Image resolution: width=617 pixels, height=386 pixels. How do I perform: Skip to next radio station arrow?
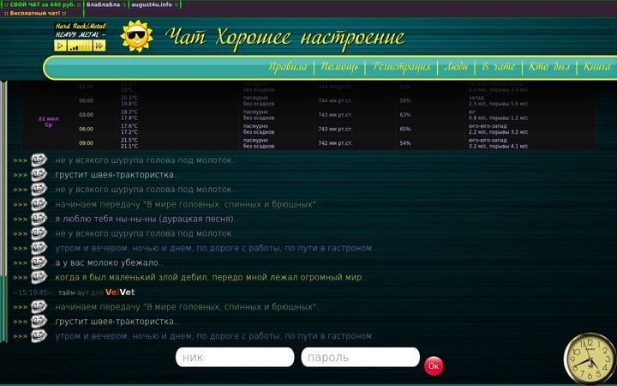pyautogui.click(x=99, y=45)
